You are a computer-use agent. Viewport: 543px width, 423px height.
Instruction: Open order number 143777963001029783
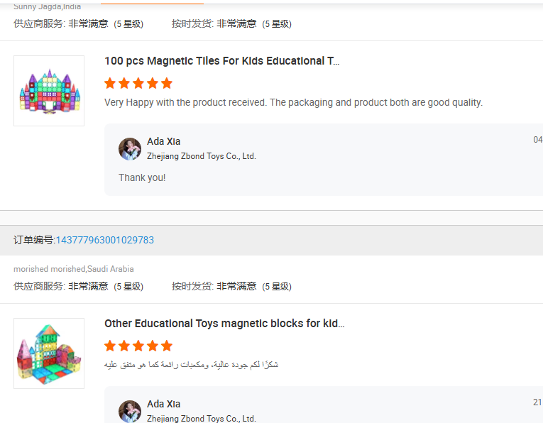[104, 240]
